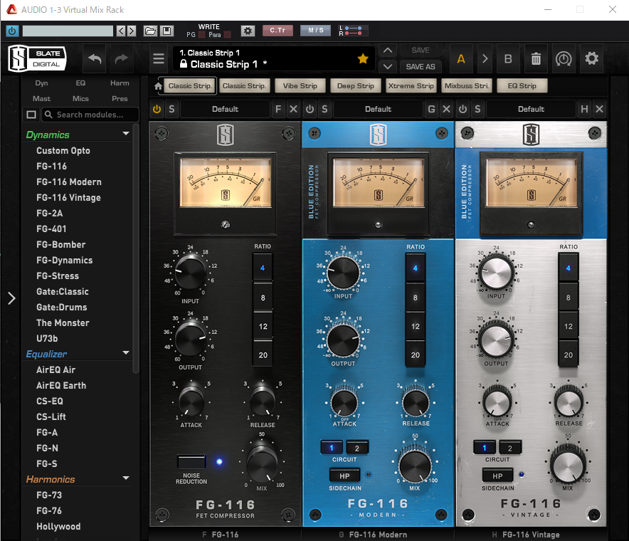Toggle power on module H
The image size is (629, 541).
pyautogui.click(x=462, y=109)
